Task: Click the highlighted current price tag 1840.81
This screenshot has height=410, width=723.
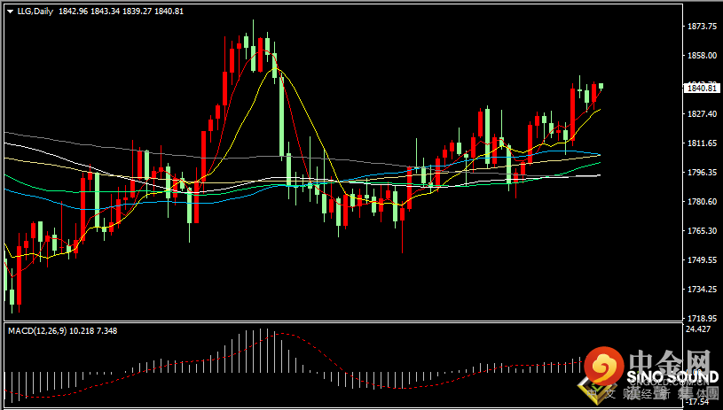Action: point(701,89)
